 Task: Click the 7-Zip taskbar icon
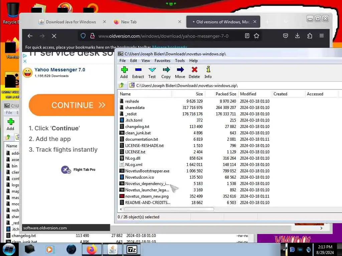(132, 249)
